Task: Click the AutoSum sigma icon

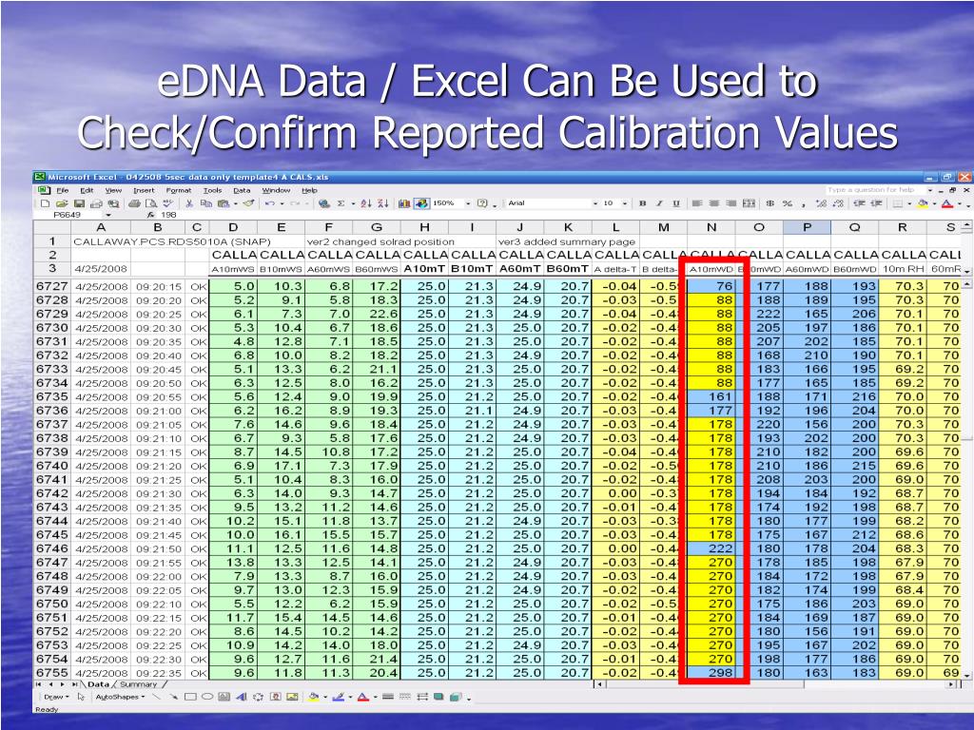Action: tap(341, 203)
